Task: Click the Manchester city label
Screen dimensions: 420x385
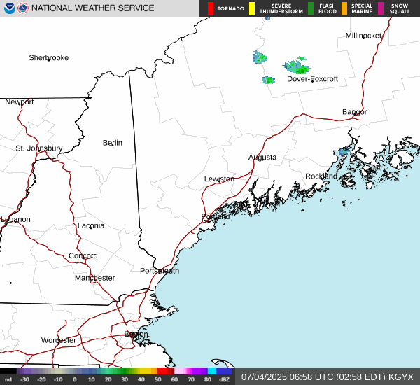Action: click(94, 278)
